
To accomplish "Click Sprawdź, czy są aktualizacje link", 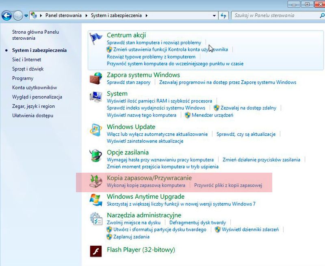I will click(246, 134).
